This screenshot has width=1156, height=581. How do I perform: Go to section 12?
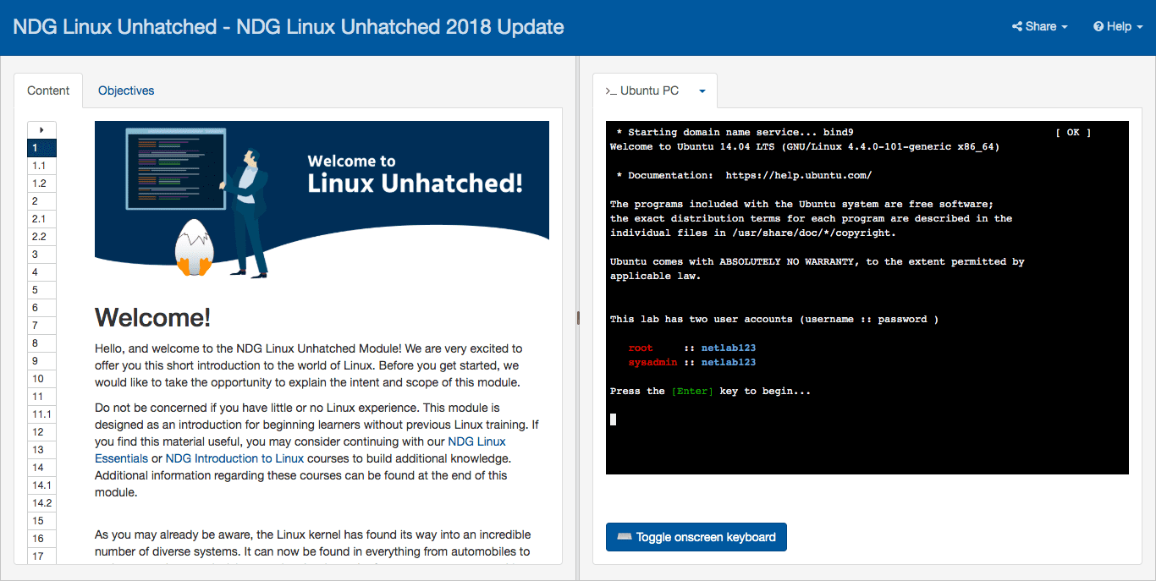pos(41,432)
